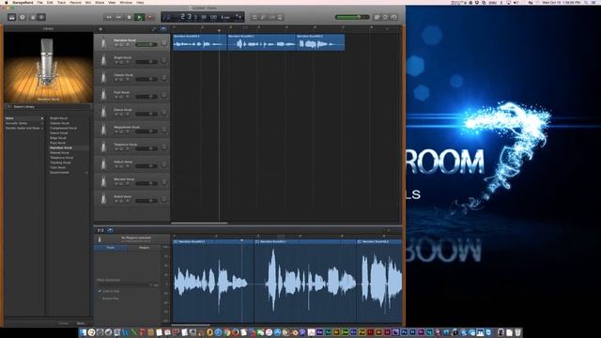Toggle the Library button in toolbar

[12, 17]
